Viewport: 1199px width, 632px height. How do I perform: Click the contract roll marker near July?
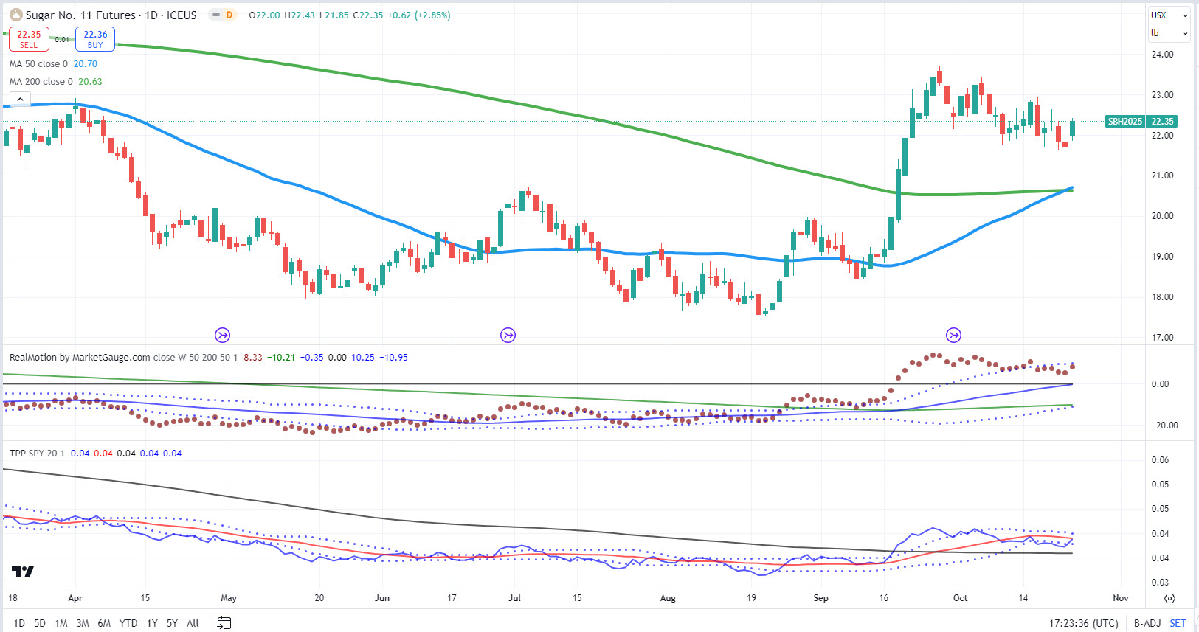(508, 336)
